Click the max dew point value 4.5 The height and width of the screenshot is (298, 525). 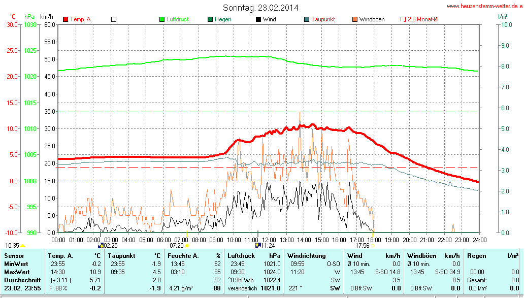(157, 272)
